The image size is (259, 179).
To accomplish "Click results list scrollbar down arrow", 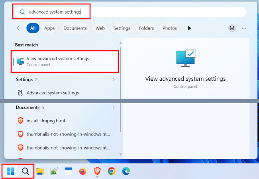I will (x=121, y=154).
